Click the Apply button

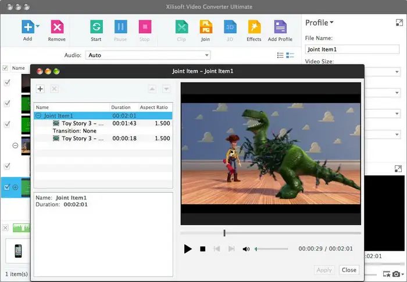tap(324, 270)
